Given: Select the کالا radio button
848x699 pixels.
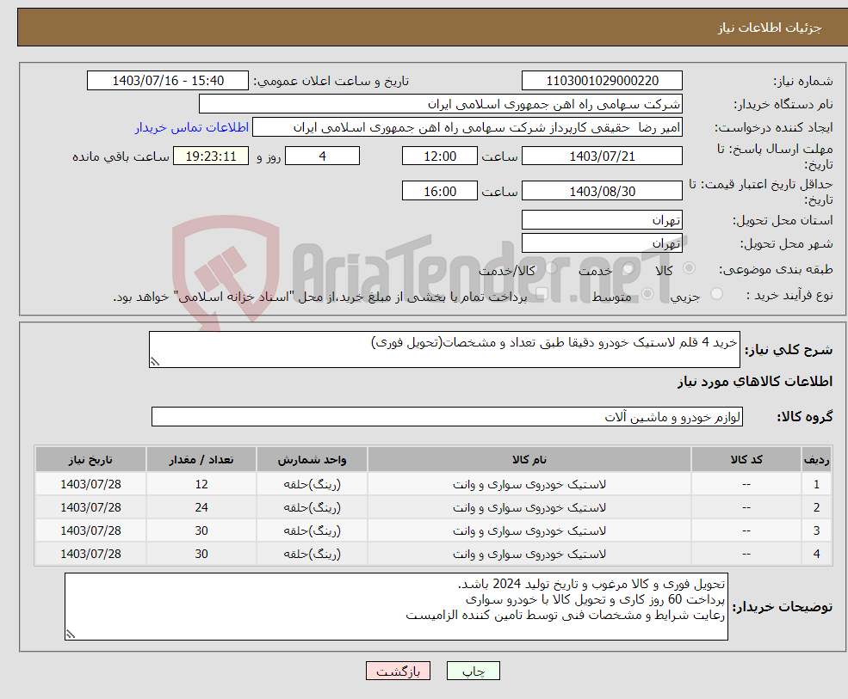Looking at the screenshot, I should pyautogui.click(x=689, y=268).
